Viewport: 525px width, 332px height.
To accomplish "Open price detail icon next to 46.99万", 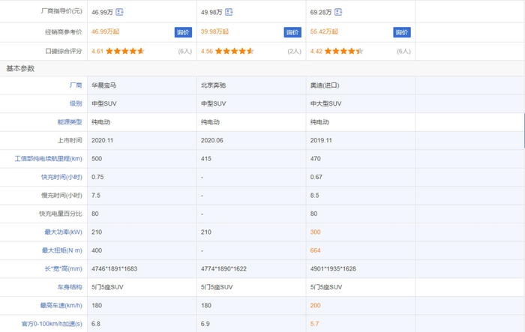I will click(119, 12).
